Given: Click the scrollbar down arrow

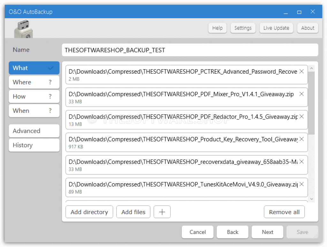Looking at the screenshot, I should click(x=311, y=199).
